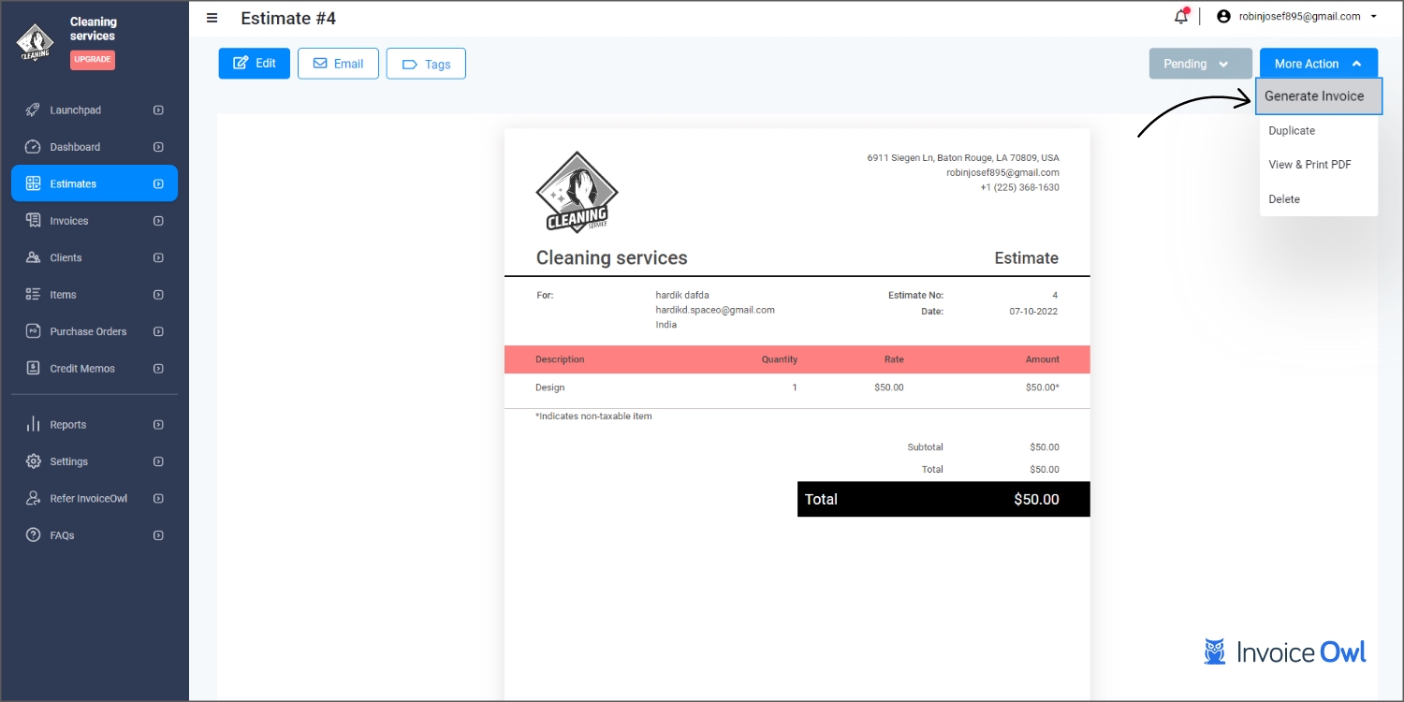Click the hamburger menu icon
This screenshot has height=702, width=1404.
212,18
